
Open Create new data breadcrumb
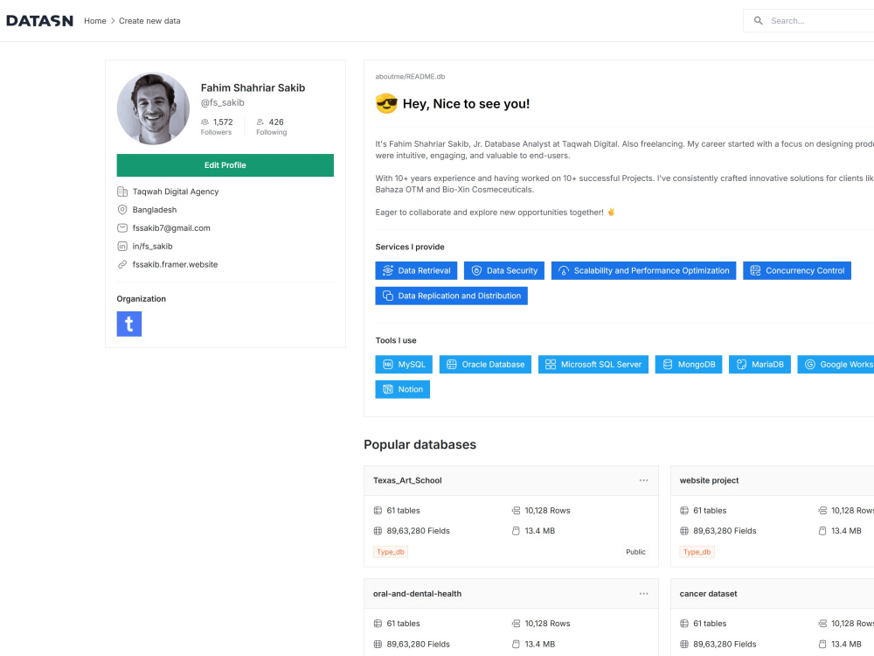(x=149, y=21)
